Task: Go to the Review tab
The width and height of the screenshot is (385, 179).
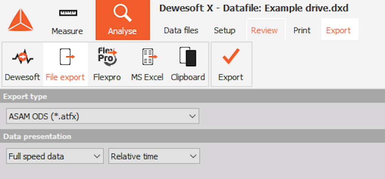Action: [266, 29]
